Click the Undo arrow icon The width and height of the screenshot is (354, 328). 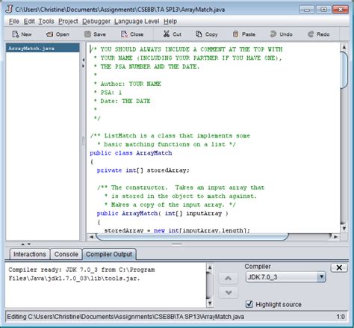click(273, 34)
